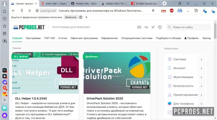Reload the current page
217x120 pixels.
pyautogui.click(x=30, y=11)
